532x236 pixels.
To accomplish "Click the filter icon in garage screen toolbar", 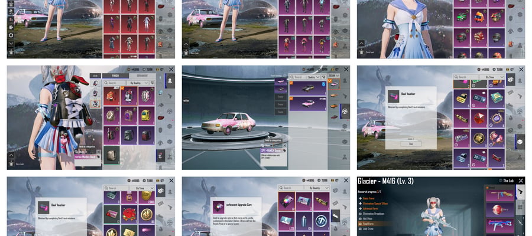I will click(325, 77).
